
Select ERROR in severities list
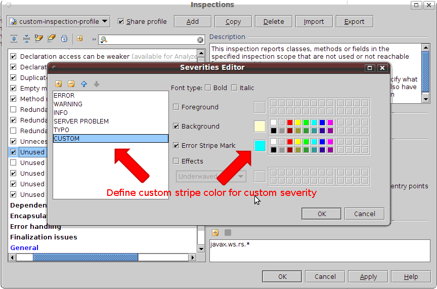pyautogui.click(x=111, y=95)
